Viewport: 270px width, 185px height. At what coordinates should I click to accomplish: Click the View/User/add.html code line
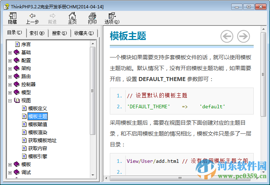[187, 161]
